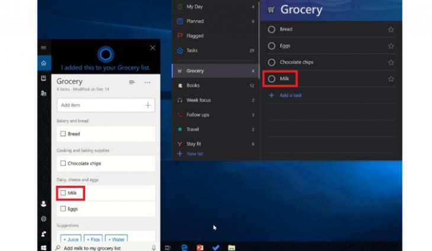Launch Microsoft Edge from the taskbar
The width and height of the screenshot is (432, 251).
(x=184, y=247)
